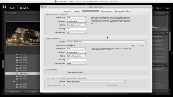Enable the Mit Original stapeln checkbox
The width and height of the screenshot is (173, 97).
(67, 72)
